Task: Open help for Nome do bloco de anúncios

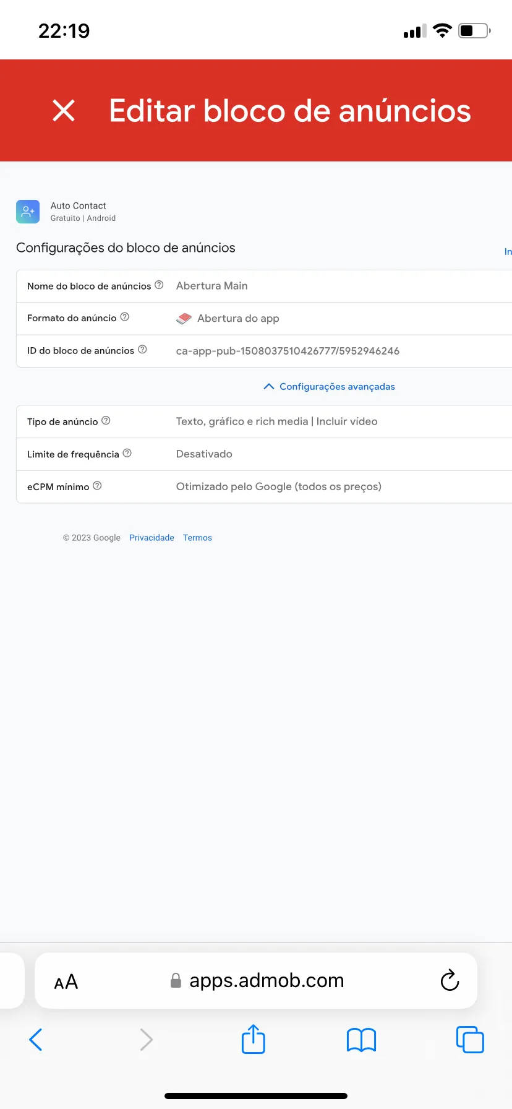Action: point(159,285)
